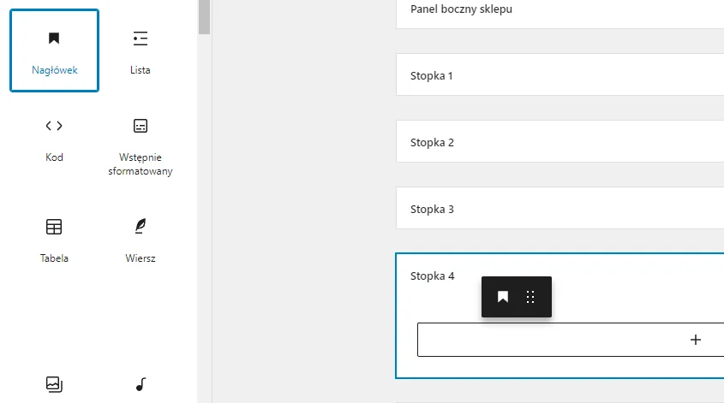Click the 'Nagłówek' text label
Screen dimensions: 724x403
coord(54,70)
